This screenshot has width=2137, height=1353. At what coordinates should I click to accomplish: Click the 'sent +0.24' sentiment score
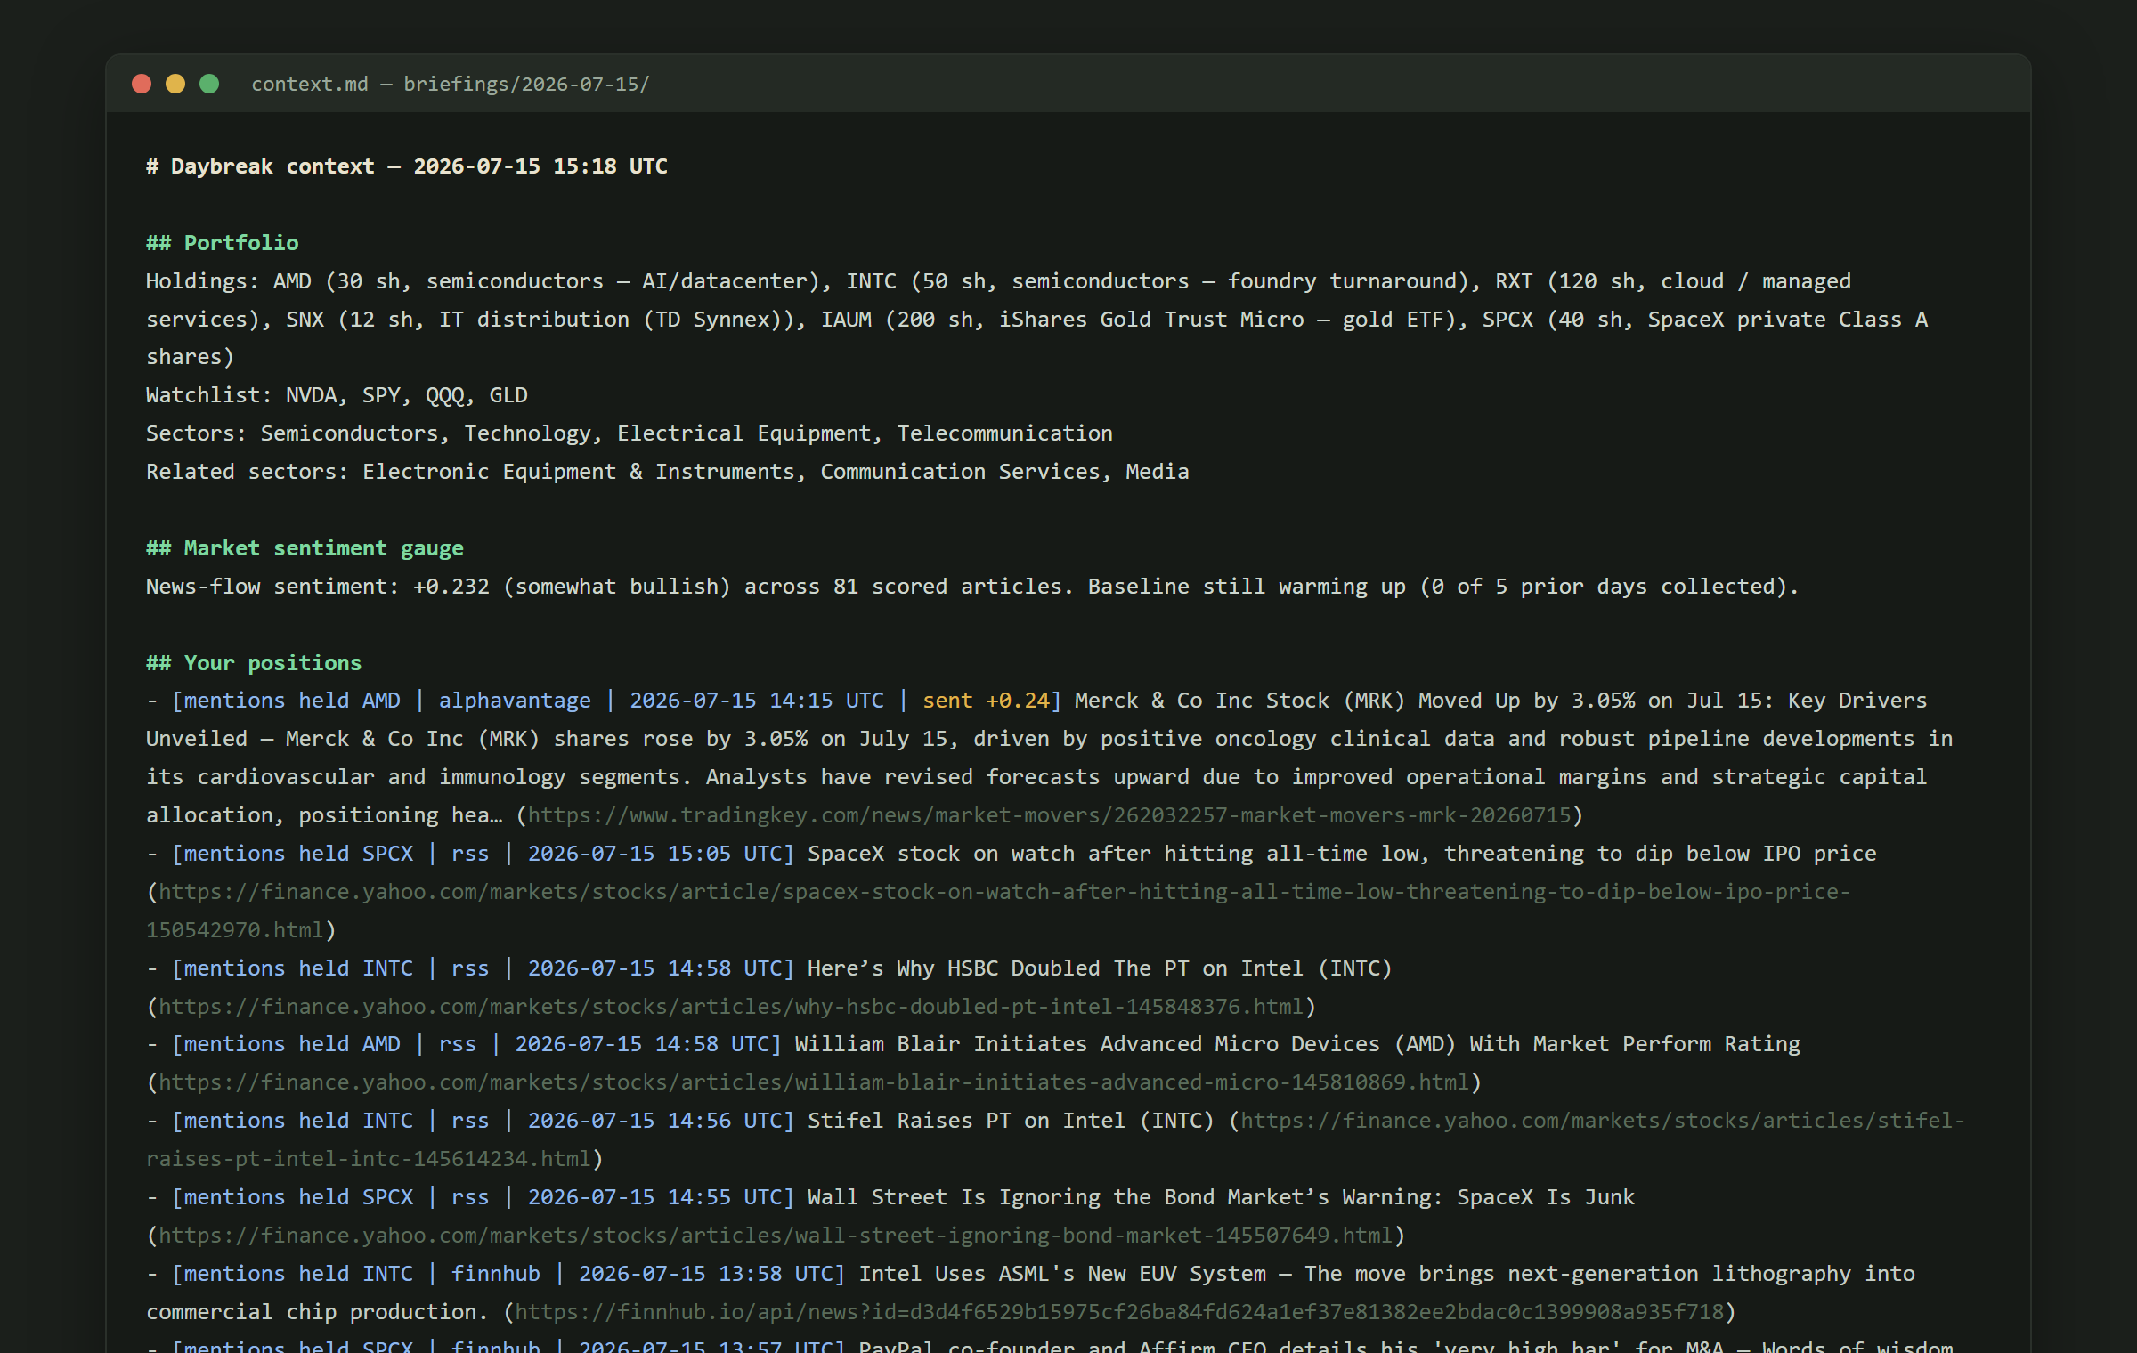coord(986,701)
